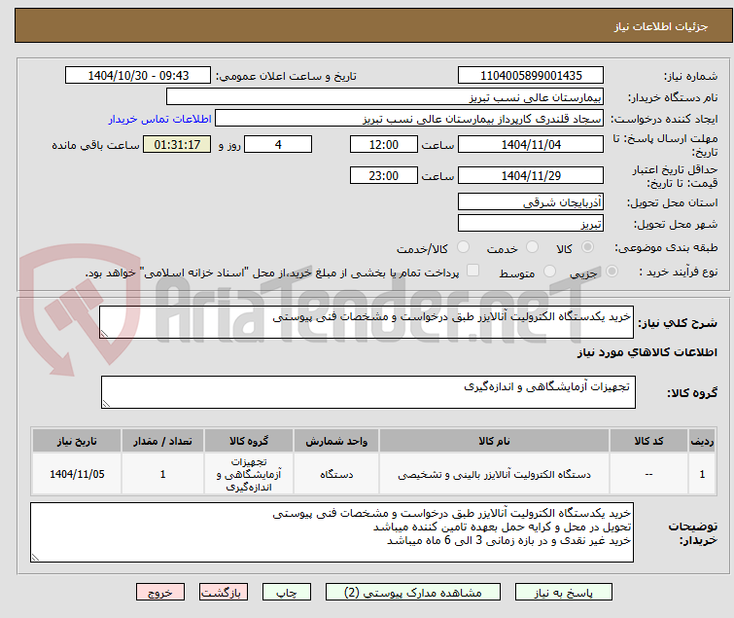Click the گروه کالا textarea

coord(367,391)
